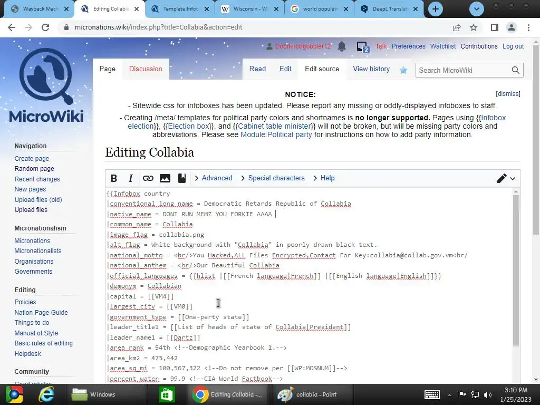Open the Talk link
Screen dimensions: 540x405
(381, 46)
